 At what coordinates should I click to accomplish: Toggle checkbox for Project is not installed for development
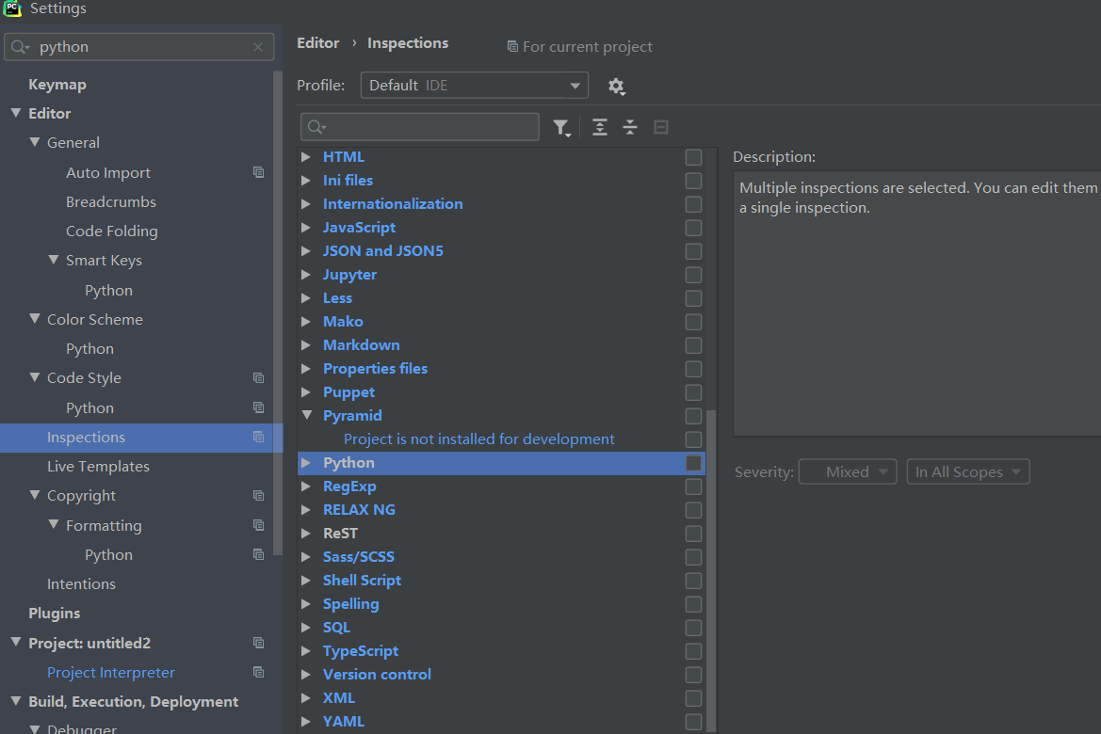(x=693, y=439)
